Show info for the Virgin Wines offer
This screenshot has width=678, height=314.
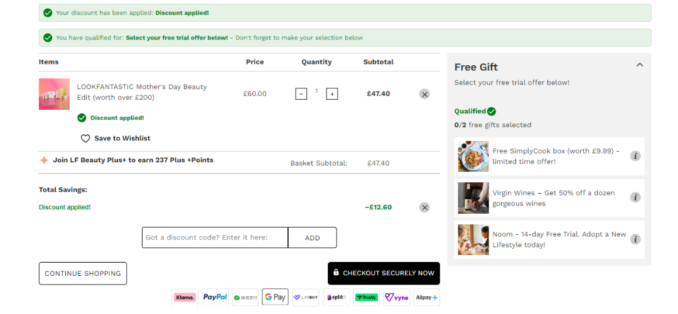pos(635,197)
